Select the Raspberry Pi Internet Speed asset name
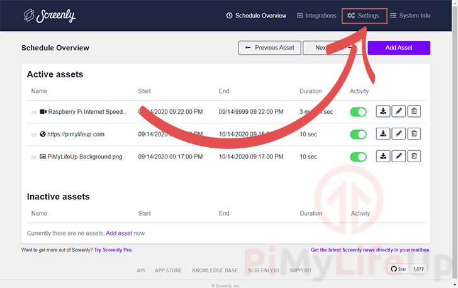This screenshot has height=288, width=458. (x=88, y=111)
